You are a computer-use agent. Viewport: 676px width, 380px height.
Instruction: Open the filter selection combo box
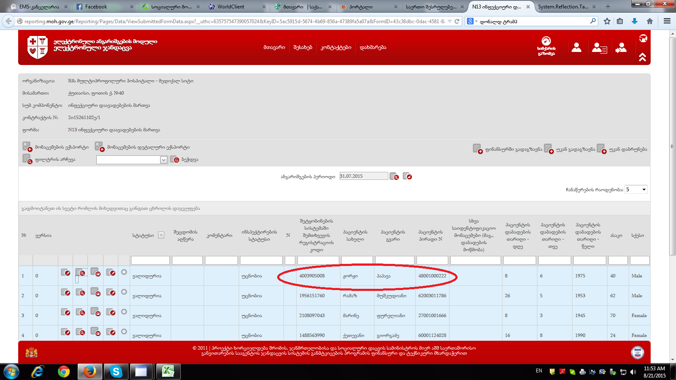point(132,160)
